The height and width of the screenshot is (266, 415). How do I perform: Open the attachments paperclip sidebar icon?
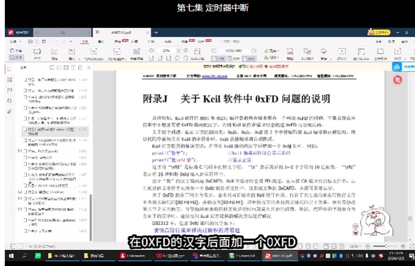10,111
